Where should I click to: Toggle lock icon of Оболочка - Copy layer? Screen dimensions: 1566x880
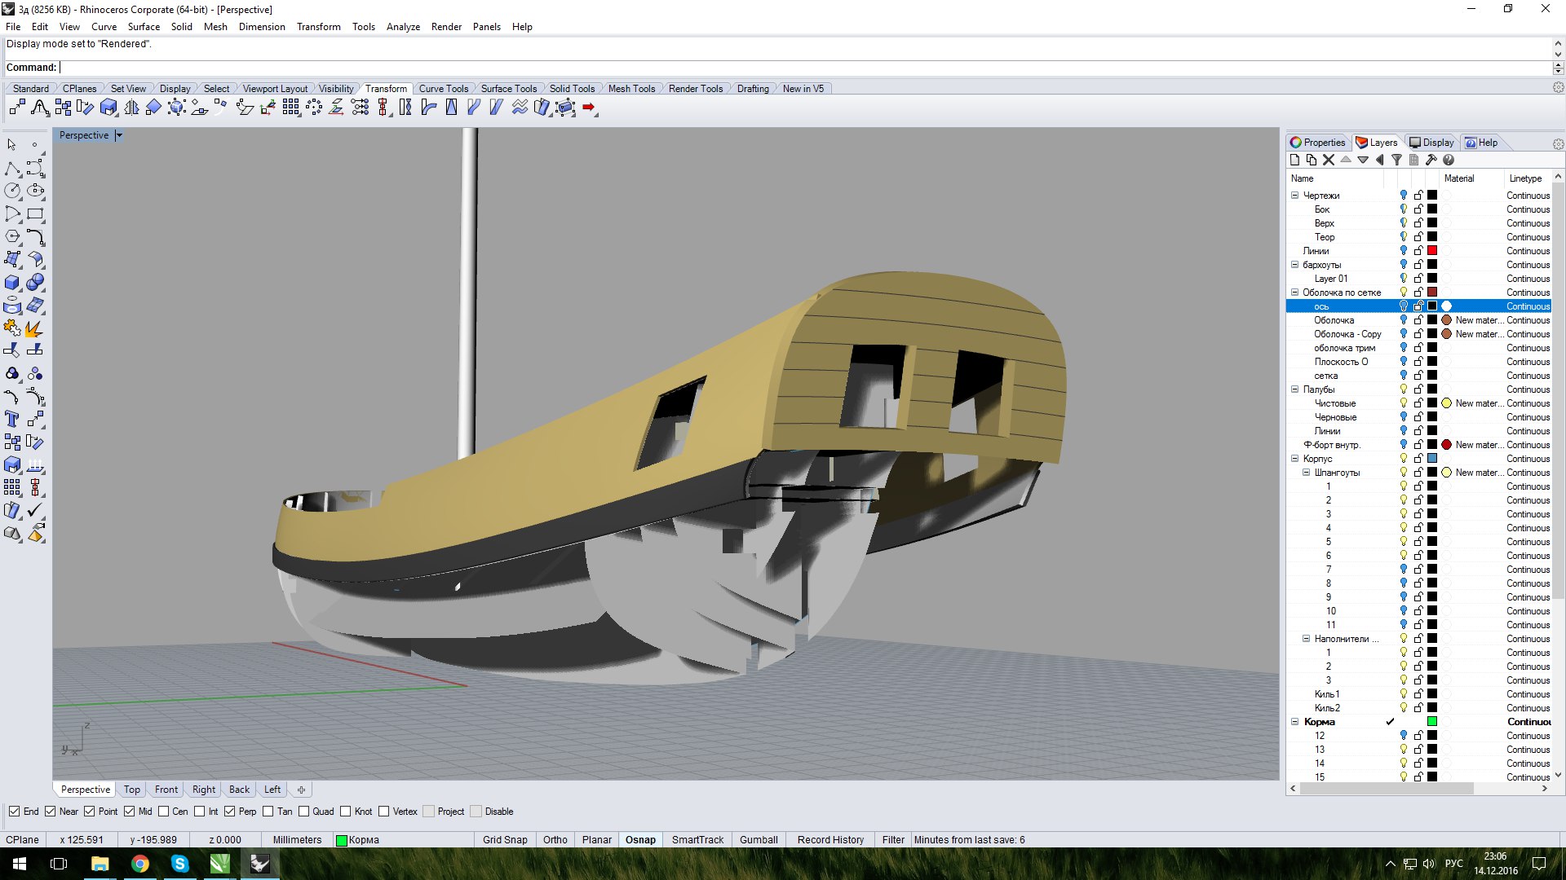1418,334
